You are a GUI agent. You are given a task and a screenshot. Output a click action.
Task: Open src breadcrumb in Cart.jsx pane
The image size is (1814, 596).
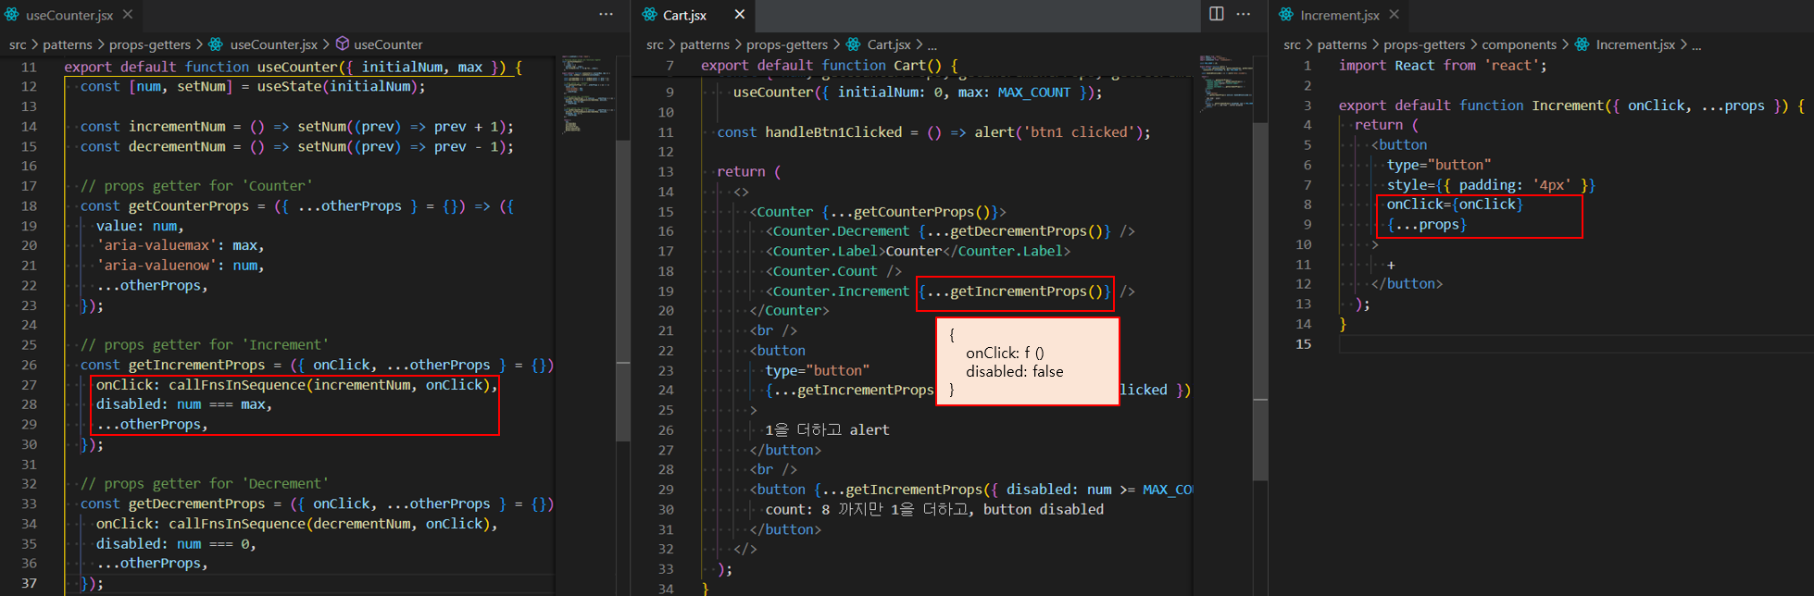[x=655, y=44]
